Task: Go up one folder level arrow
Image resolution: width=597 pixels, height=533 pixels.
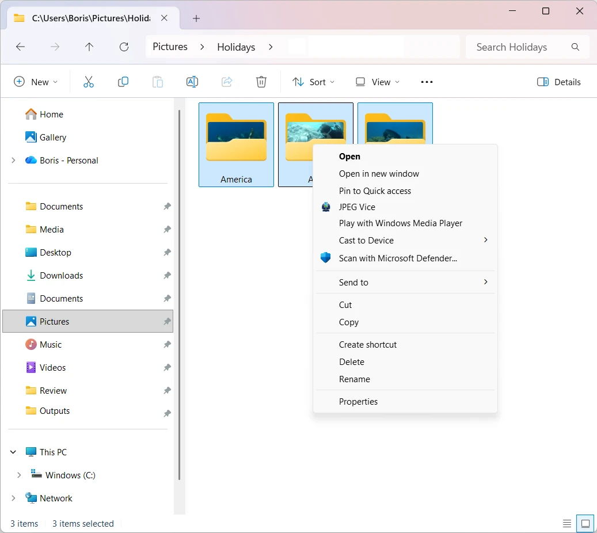Action: pyautogui.click(x=89, y=47)
